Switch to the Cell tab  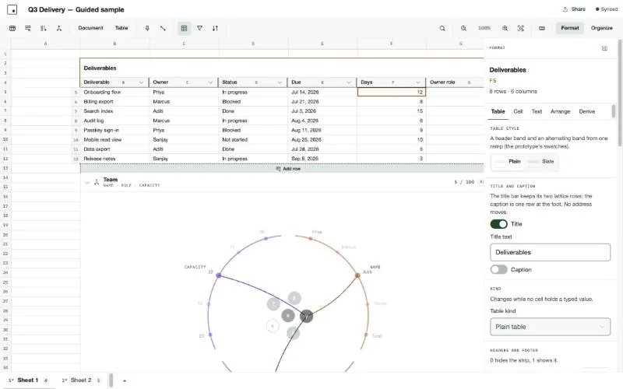[x=518, y=111]
